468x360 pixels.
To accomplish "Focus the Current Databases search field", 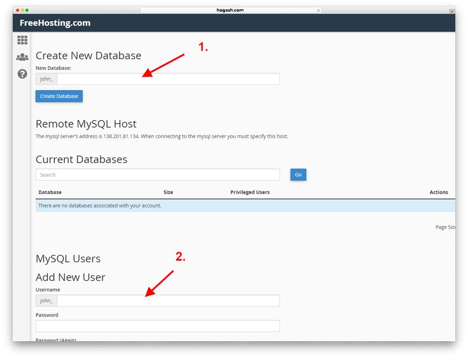I will click(157, 175).
